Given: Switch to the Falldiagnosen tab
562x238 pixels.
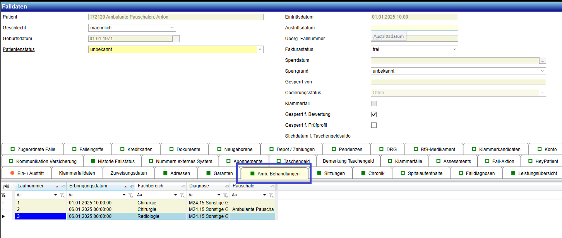Looking at the screenshot, I should pyautogui.click(x=476, y=173).
